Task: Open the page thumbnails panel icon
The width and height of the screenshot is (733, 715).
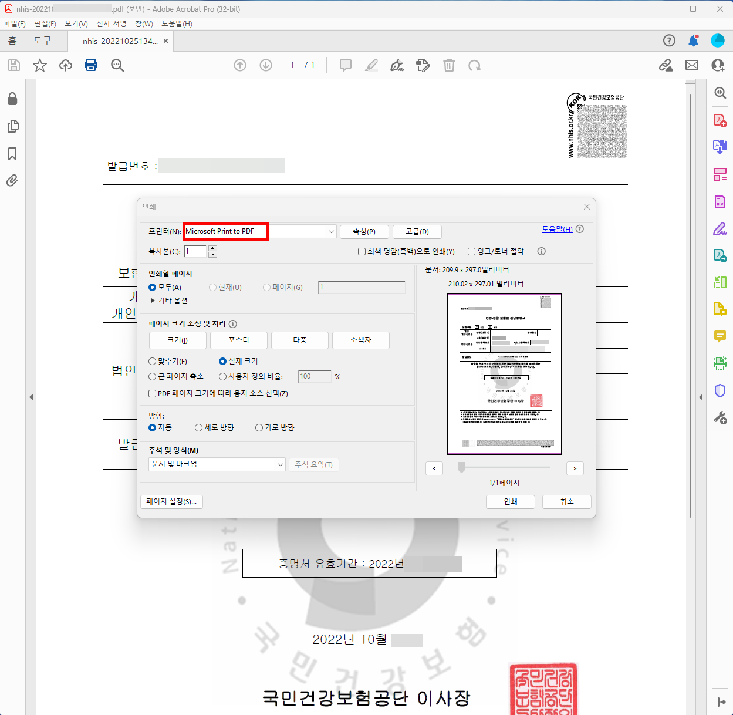Action: pos(12,126)
